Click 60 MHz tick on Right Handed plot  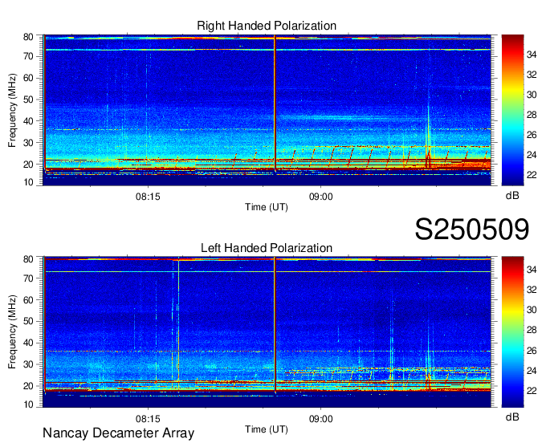(x=28, y=78)
